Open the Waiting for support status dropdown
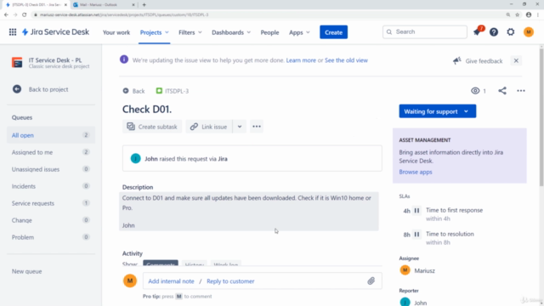544x306 pixels. point(437,111)
